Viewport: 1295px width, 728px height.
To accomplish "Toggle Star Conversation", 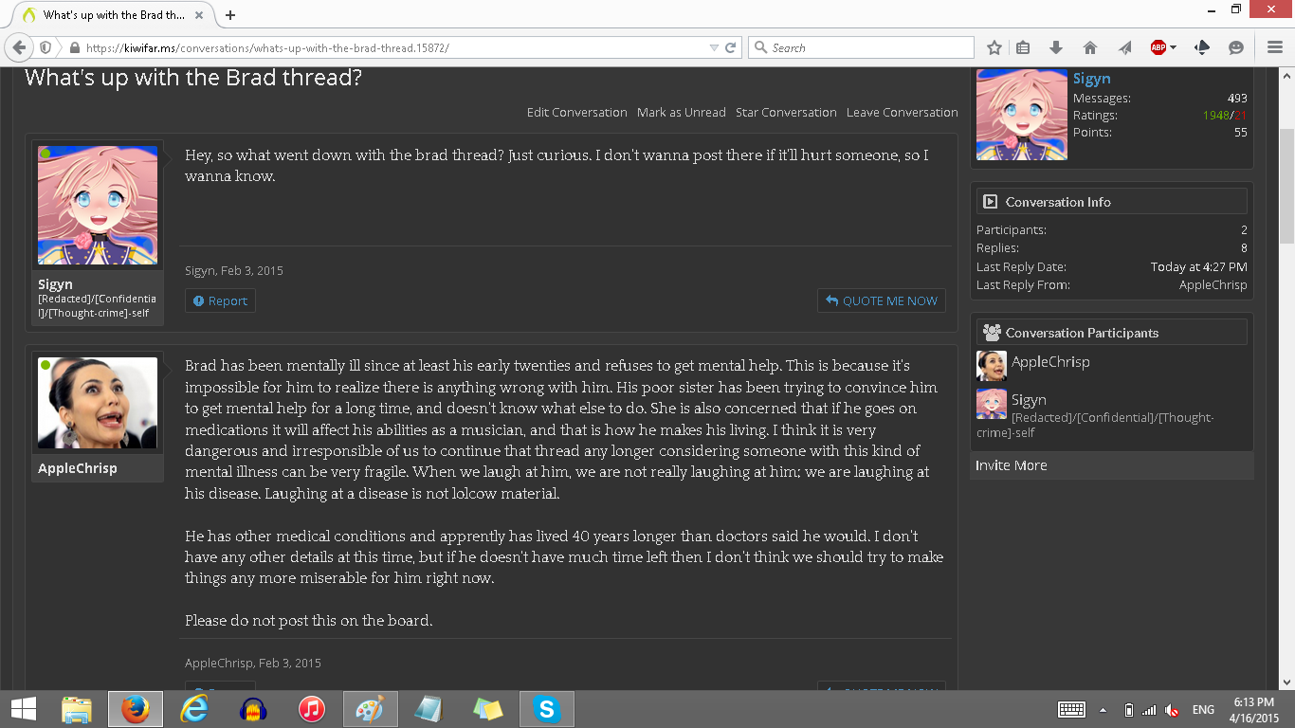I will pos(786,112).
